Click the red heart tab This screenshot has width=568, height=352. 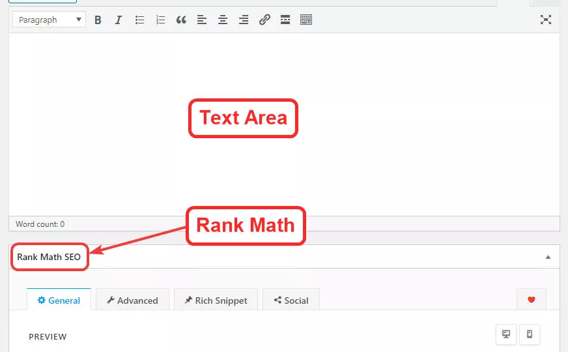click(532, 300)
